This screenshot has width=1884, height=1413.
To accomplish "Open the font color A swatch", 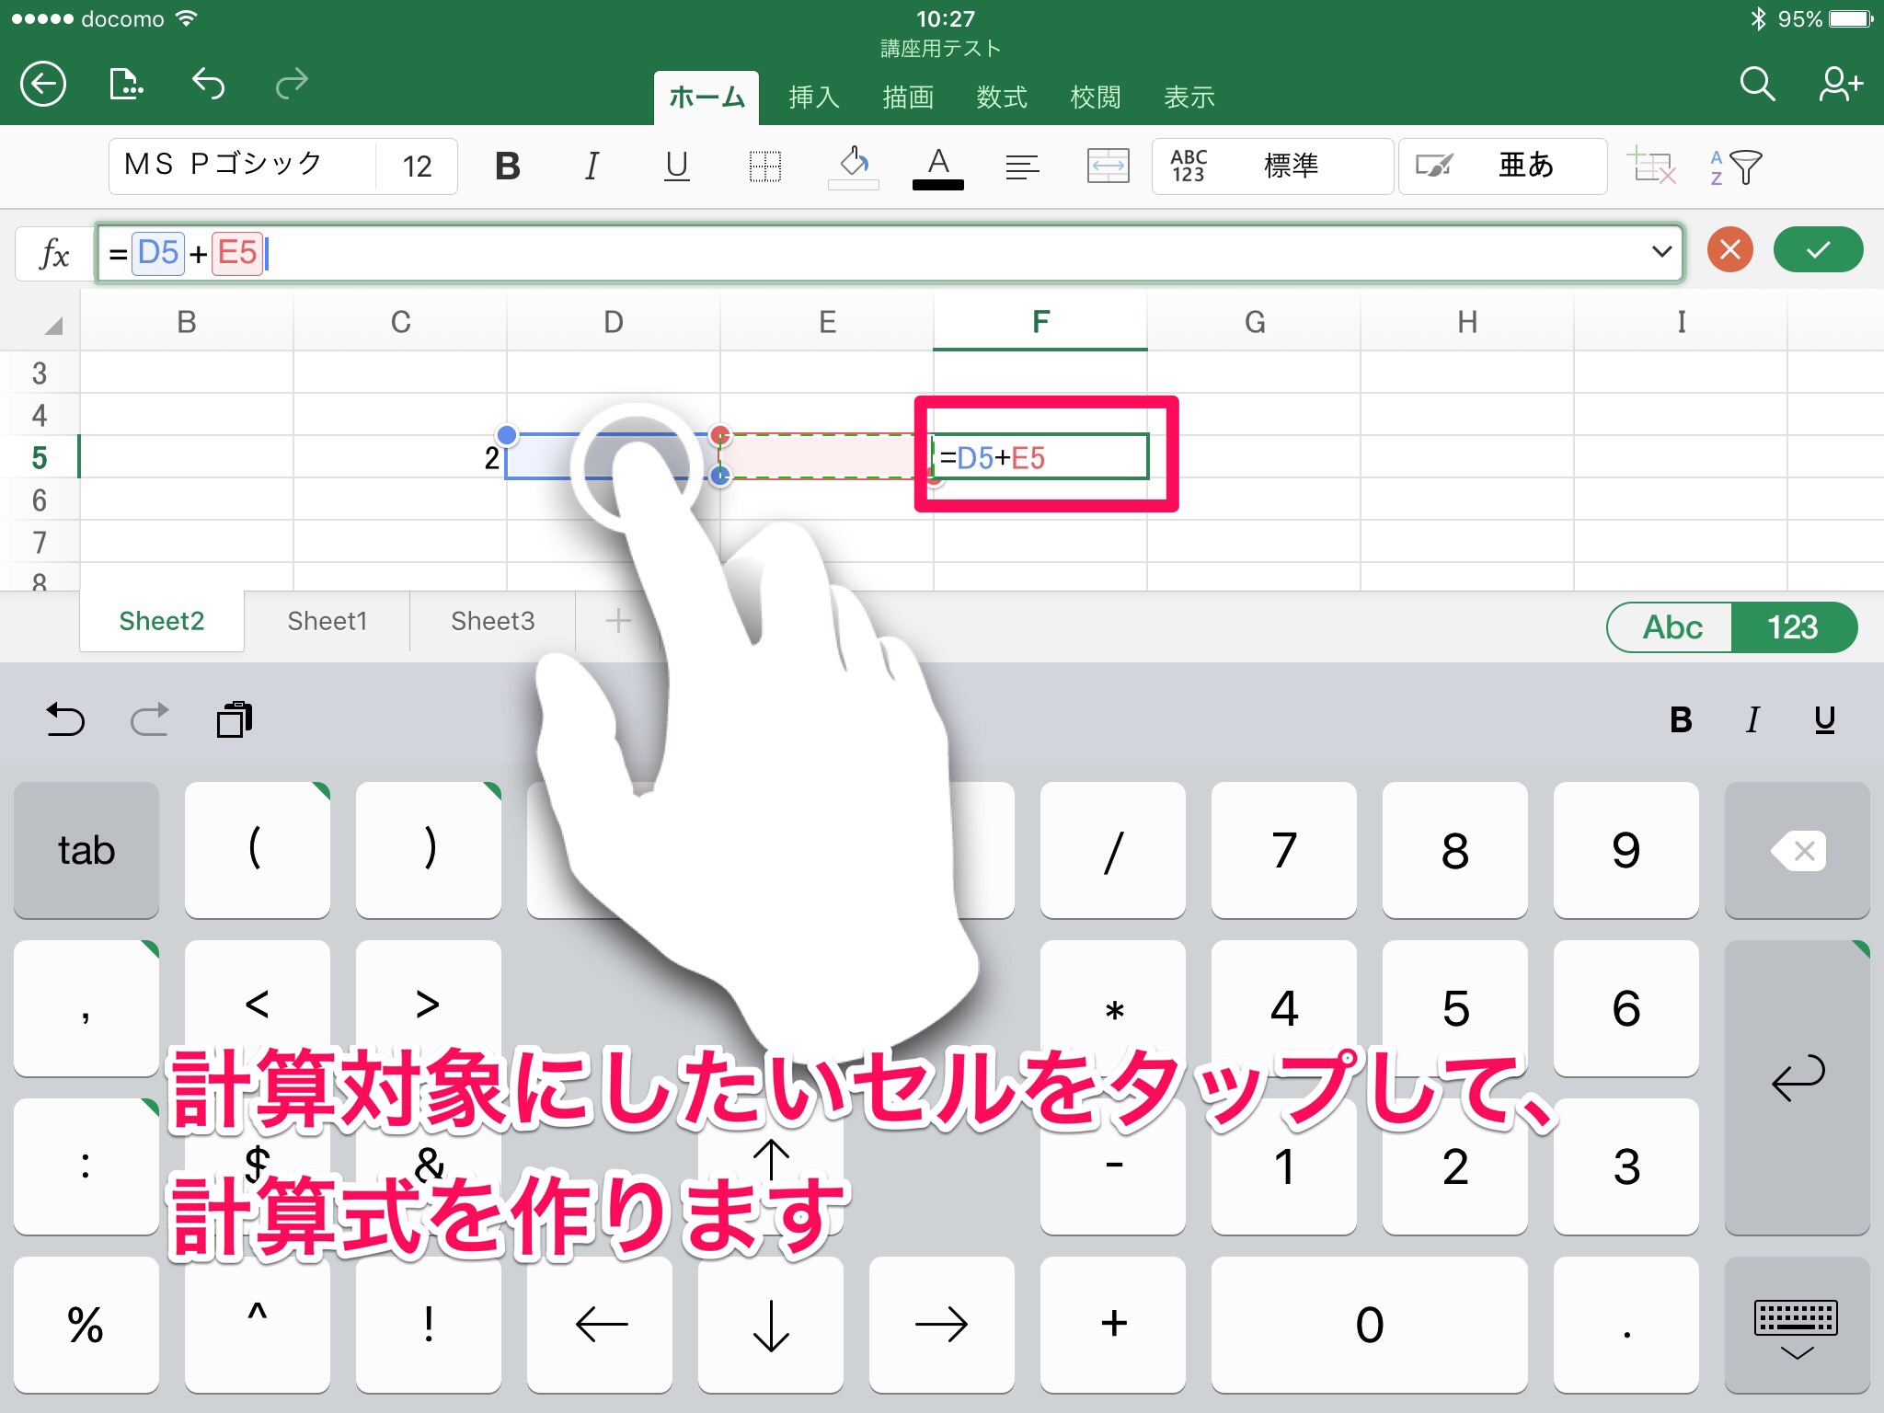I will pyautogui.click(x=937, y=167).
